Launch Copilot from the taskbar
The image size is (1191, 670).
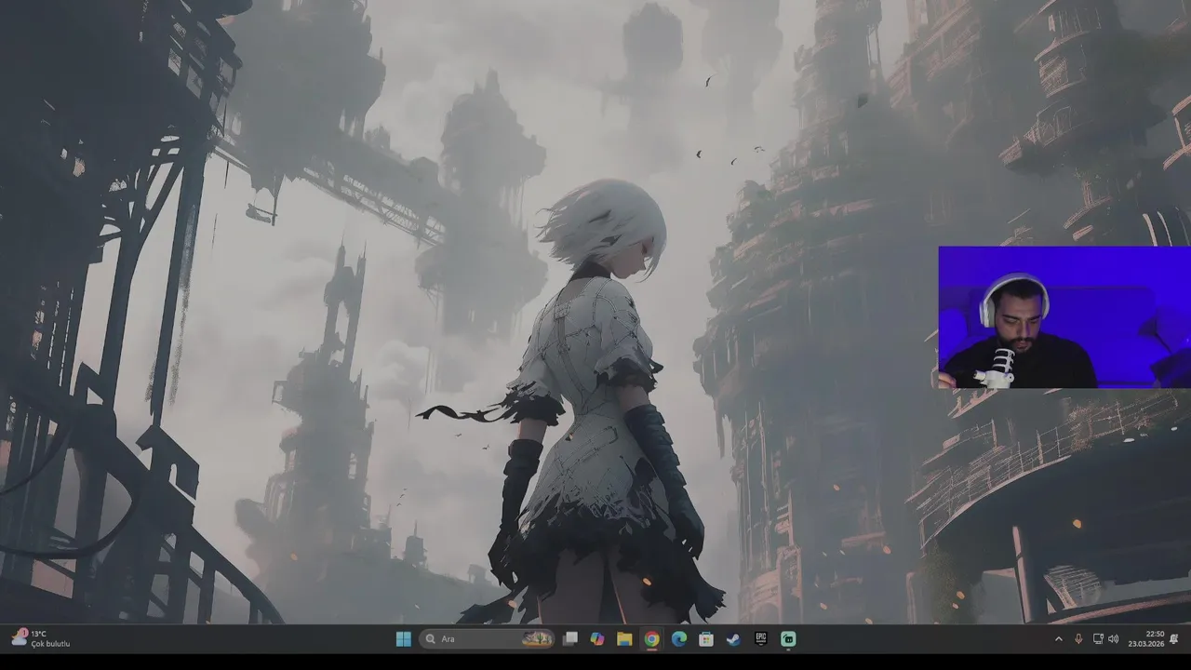[597, 638]
